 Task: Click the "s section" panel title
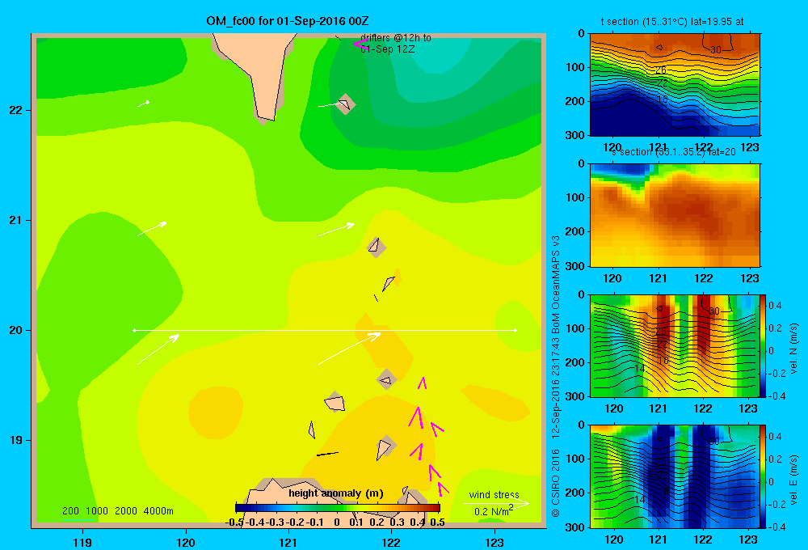pyautogui.click(x=673, y=152)
